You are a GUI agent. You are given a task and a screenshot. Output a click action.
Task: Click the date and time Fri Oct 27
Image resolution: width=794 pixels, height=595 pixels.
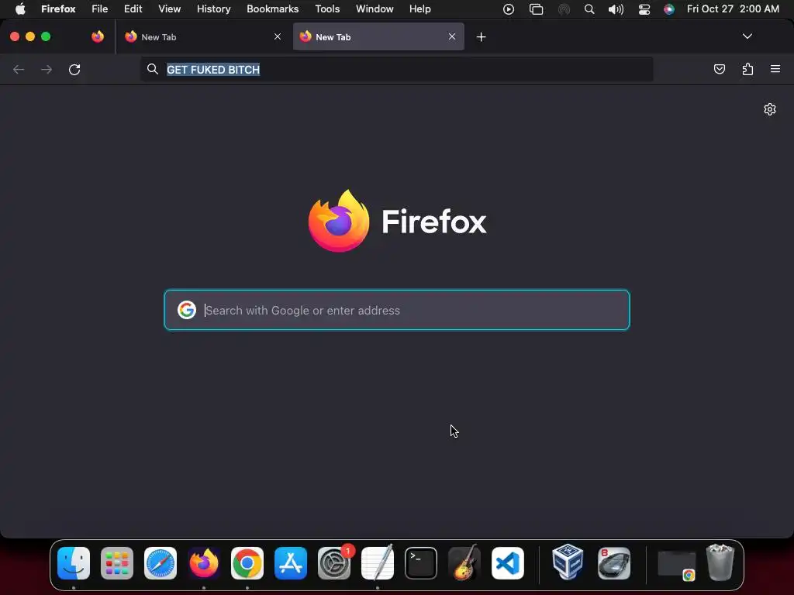pos(733,9)
